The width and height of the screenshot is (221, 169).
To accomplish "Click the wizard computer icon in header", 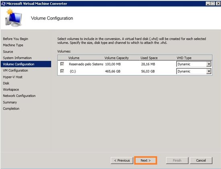I will pyautogui.click(x=13, y=18).
